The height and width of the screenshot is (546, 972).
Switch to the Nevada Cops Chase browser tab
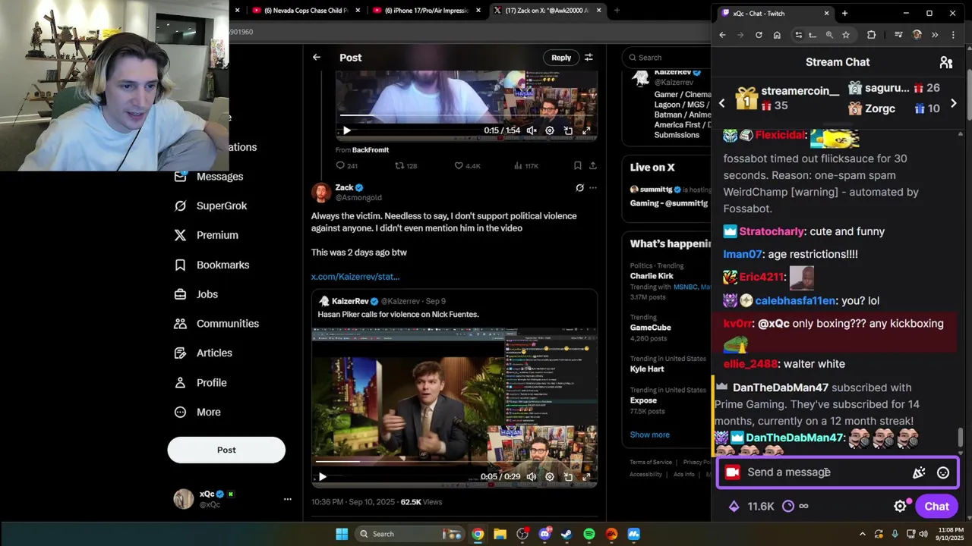(307, 11)
